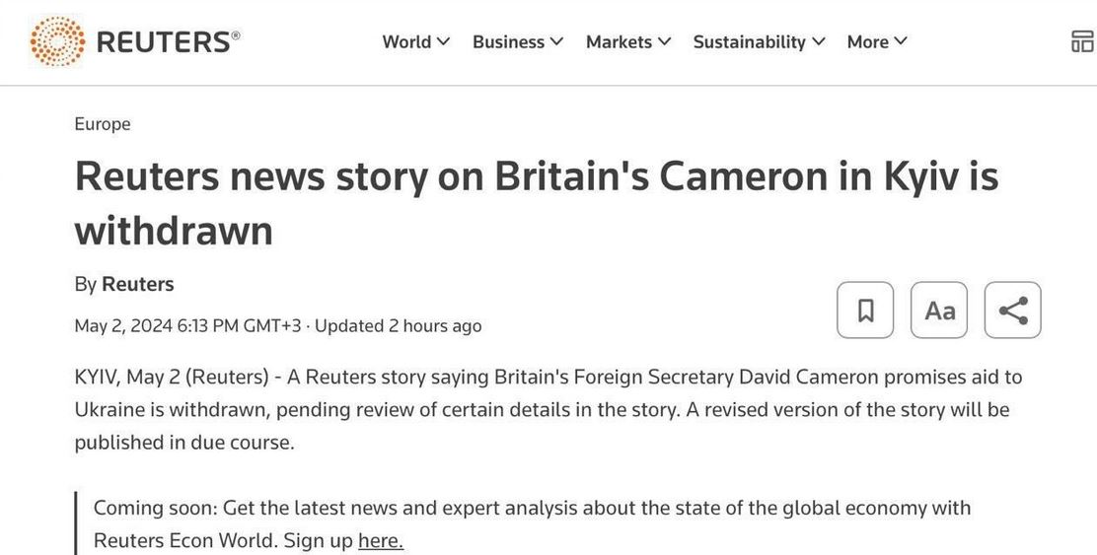The image size is (1097, 555).
Task: Bookmark this article with the bookmark icon
Action: [x=865, y=311]
